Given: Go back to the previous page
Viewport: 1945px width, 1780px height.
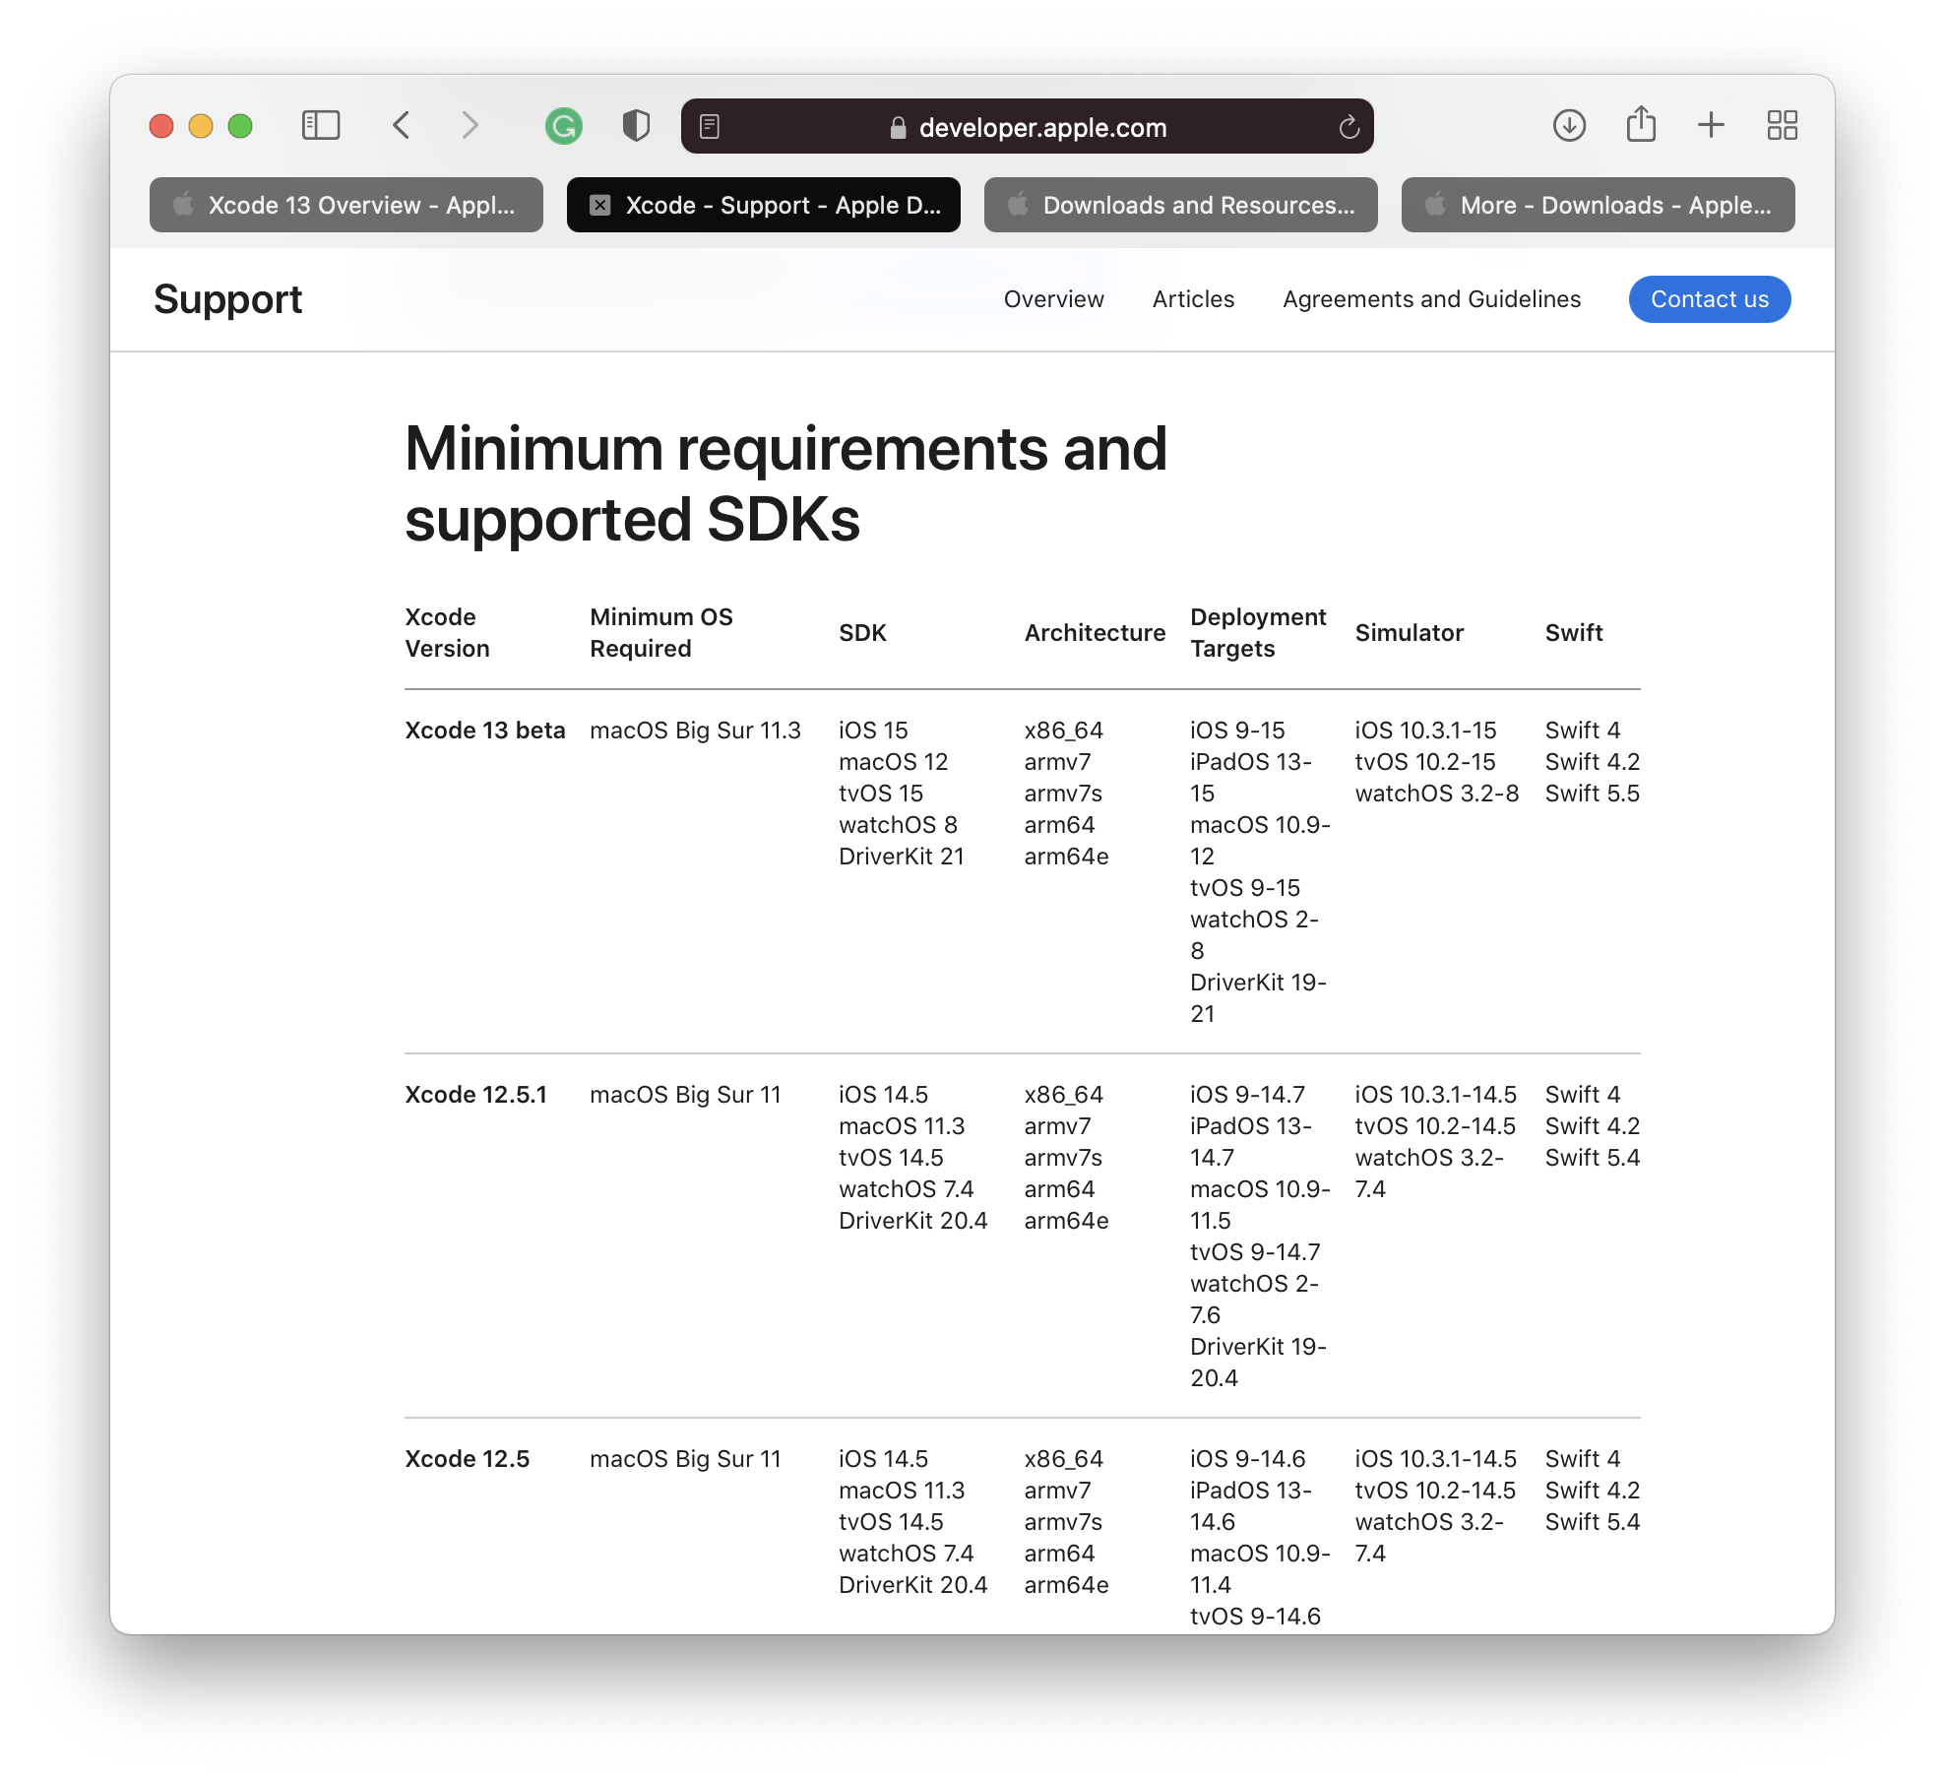Looking at the screenshot, I should (401, 126).
